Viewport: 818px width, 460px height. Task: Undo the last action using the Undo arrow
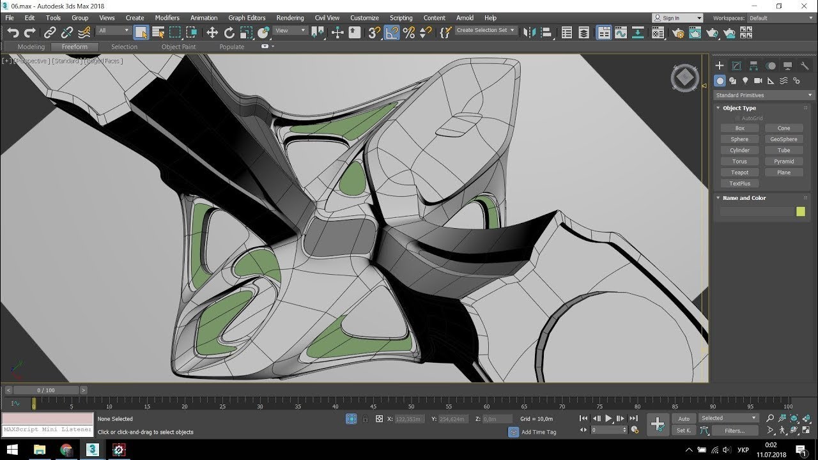(12, 33)
